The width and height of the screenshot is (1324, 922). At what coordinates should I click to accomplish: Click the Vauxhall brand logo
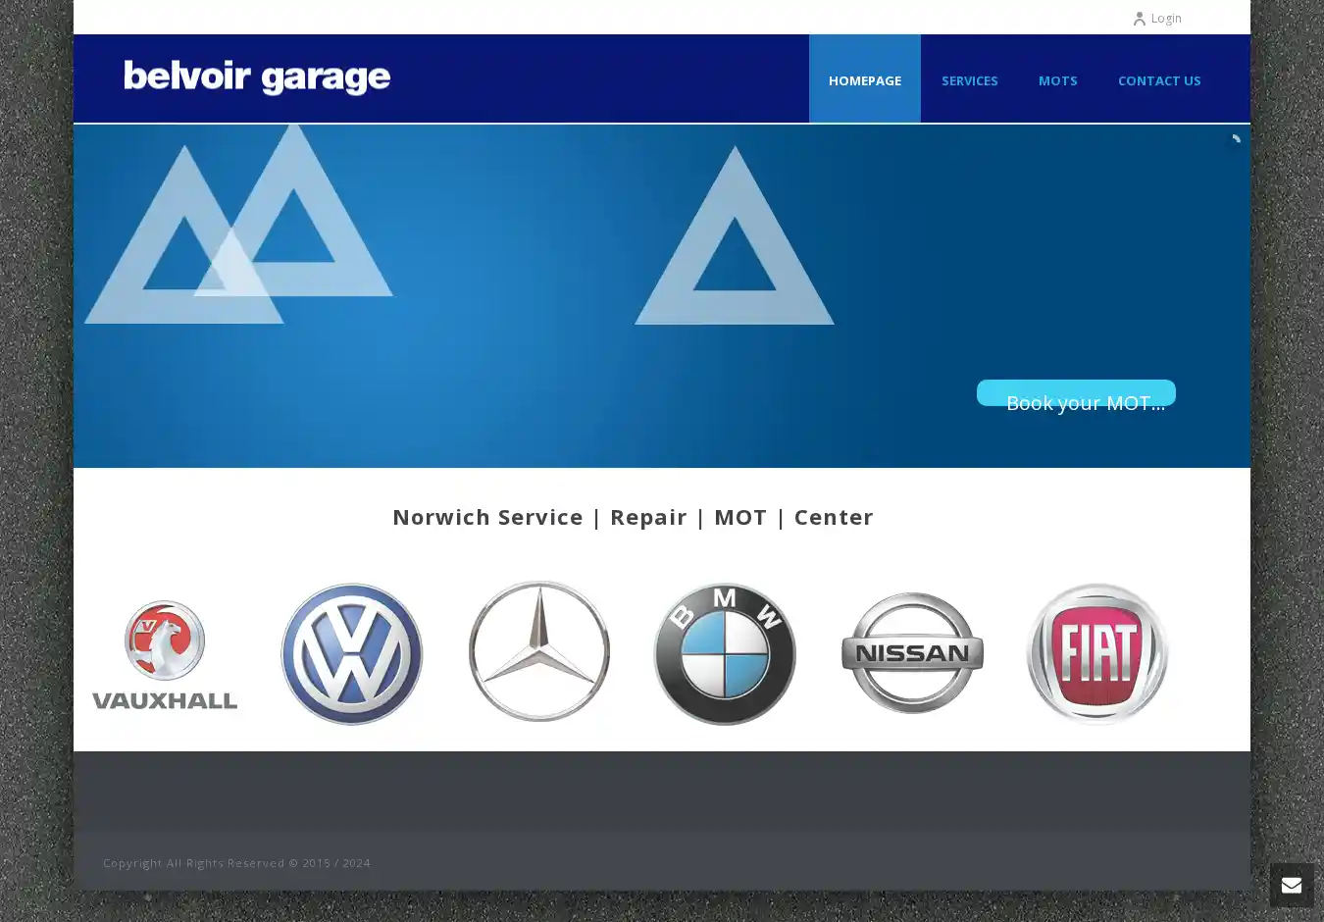point(165,654)
